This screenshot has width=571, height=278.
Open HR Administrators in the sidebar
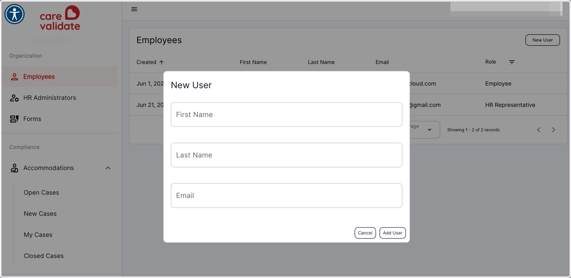point(60,98)
